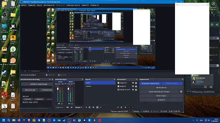Open Steam desktop shortcut
This screenshot has height=123, width=220.
pos(4,73)
